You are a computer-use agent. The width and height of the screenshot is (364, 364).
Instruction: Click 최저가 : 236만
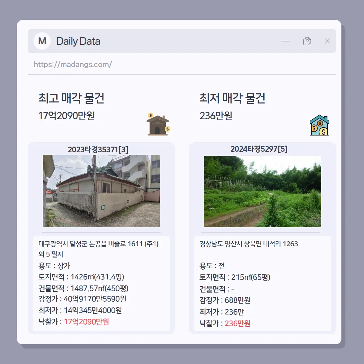(222, 312)
